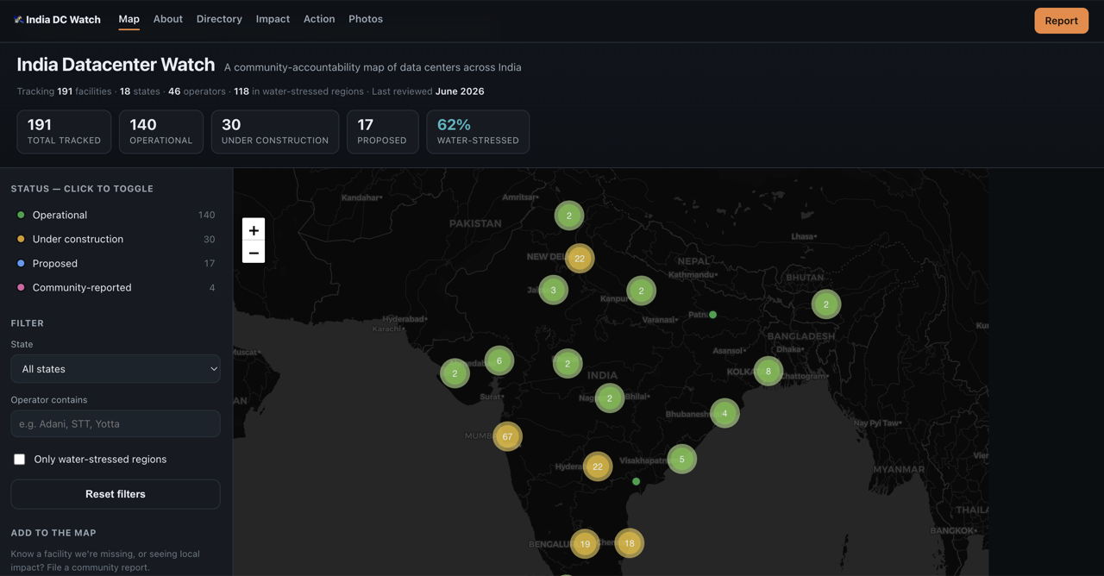Enable Only water-stressed regions checkbox
Screen dimensions: 1104x576
click(x=19, y=460)
